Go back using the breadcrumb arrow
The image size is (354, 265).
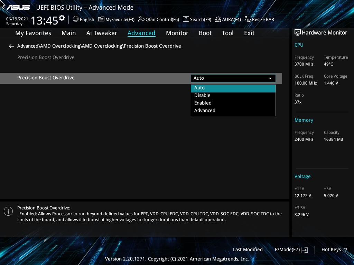point(11,46)
